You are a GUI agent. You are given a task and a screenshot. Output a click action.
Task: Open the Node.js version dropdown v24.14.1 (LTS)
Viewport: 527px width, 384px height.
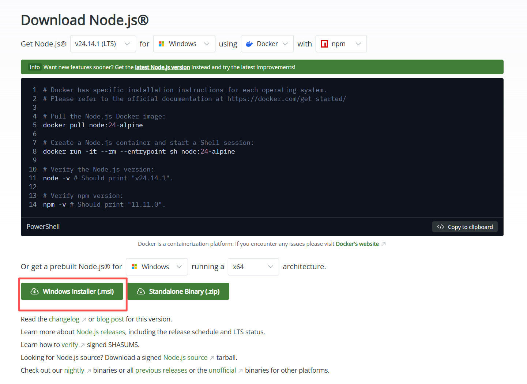tap(103, 44)
